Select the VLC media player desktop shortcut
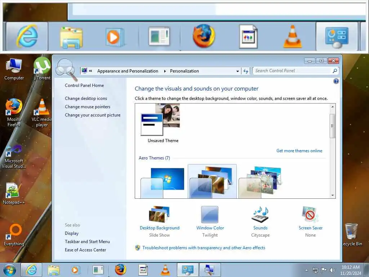 pyautogui.click(x=42, y=113)
